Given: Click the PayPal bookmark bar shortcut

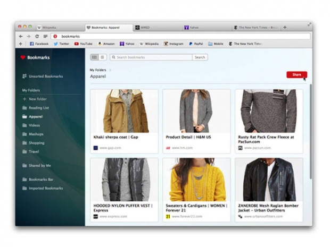Looking at the screenshot, I should tap(195, 44).
